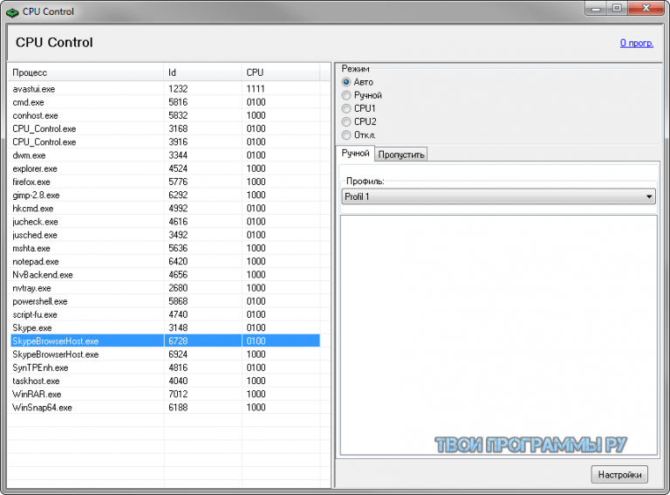Select the explorer.exe process row
670x495 pixels.
click(165, 168)
